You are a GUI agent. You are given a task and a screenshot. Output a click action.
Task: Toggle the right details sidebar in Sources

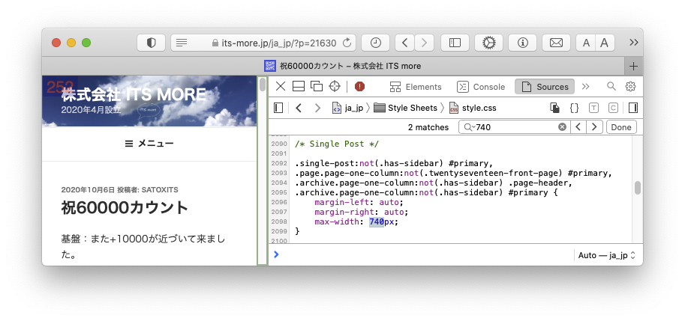(633, 108)
